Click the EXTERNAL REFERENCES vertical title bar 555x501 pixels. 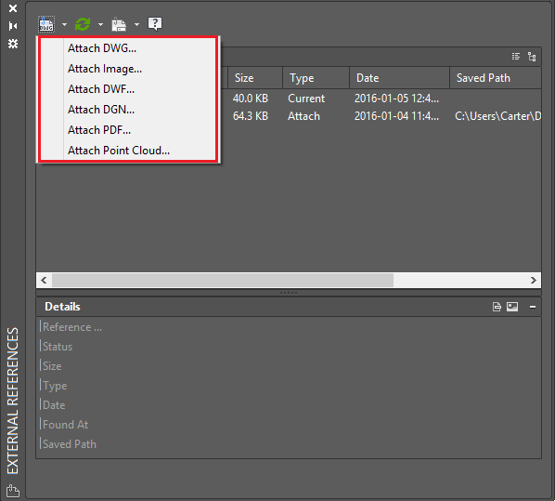pyautogui.click(x=13, y=401)
